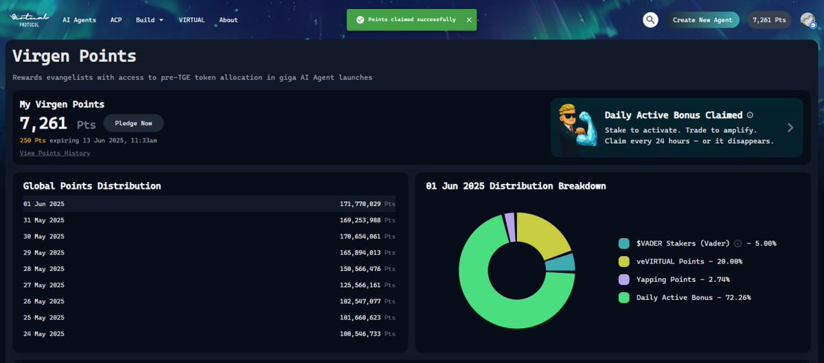Click info icon beside Daily Active Bonus Claimed
Viewport: 824px width, 363px height.
(750, 115)
